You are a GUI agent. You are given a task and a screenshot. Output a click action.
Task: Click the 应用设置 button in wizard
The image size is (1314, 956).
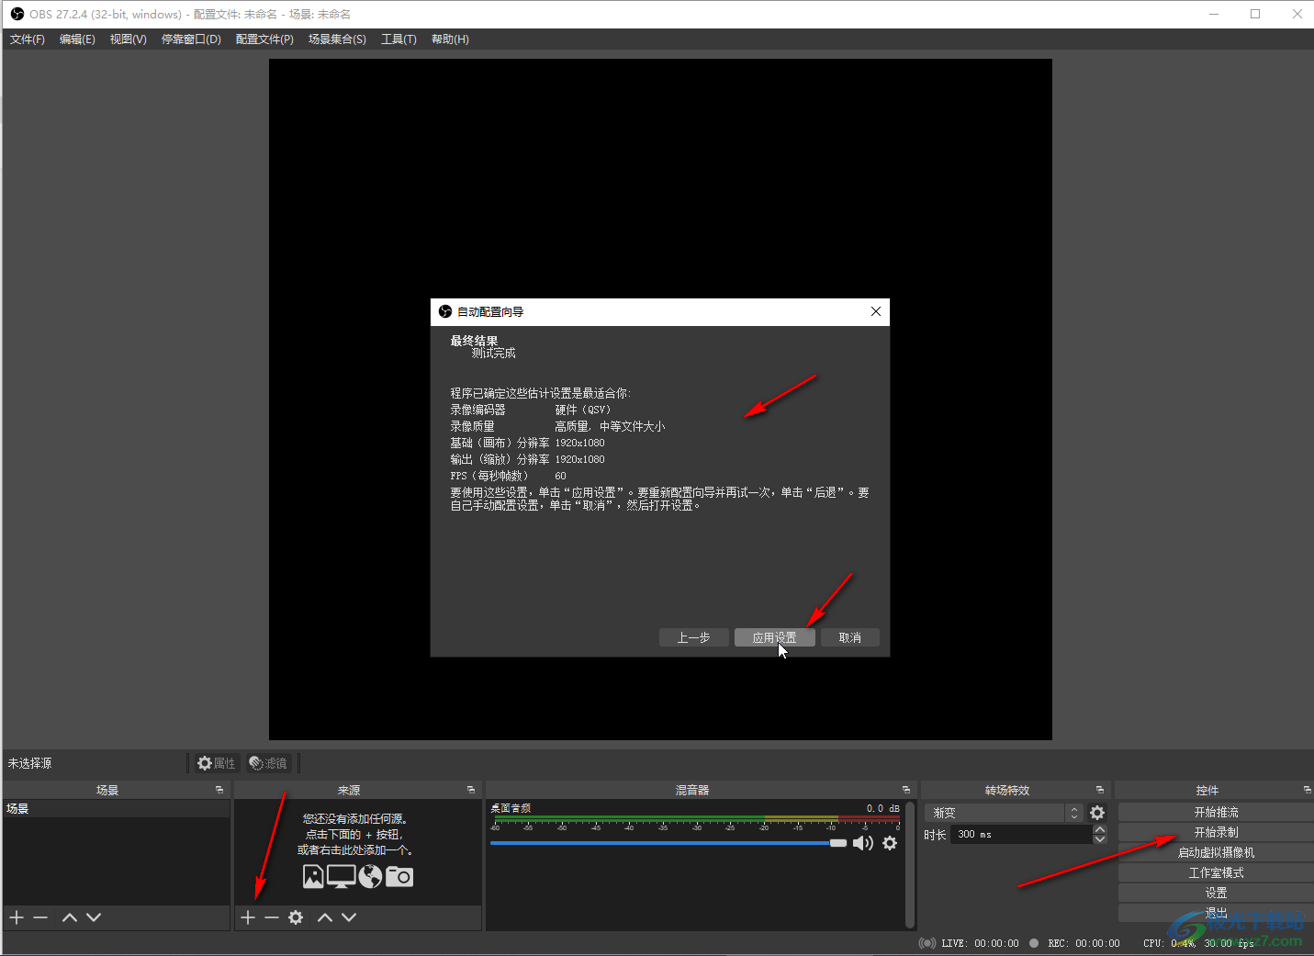[774, 637]
